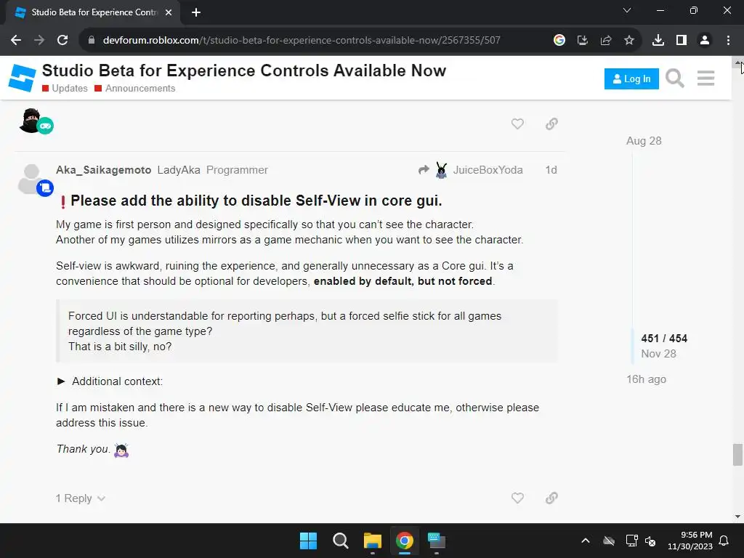This screenshot has height=558, width=744.
Task: Click the Nov 28 timeline date
Action: (658, 354)
